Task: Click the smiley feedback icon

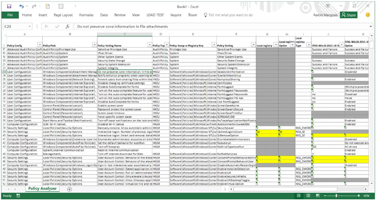Action: [367, 15]
